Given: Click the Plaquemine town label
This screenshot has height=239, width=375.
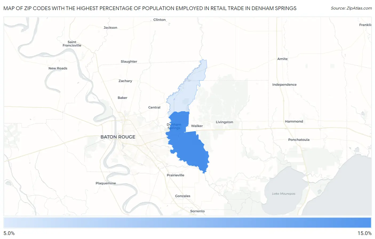Looking at the screenshot, I should coord(106,183).
